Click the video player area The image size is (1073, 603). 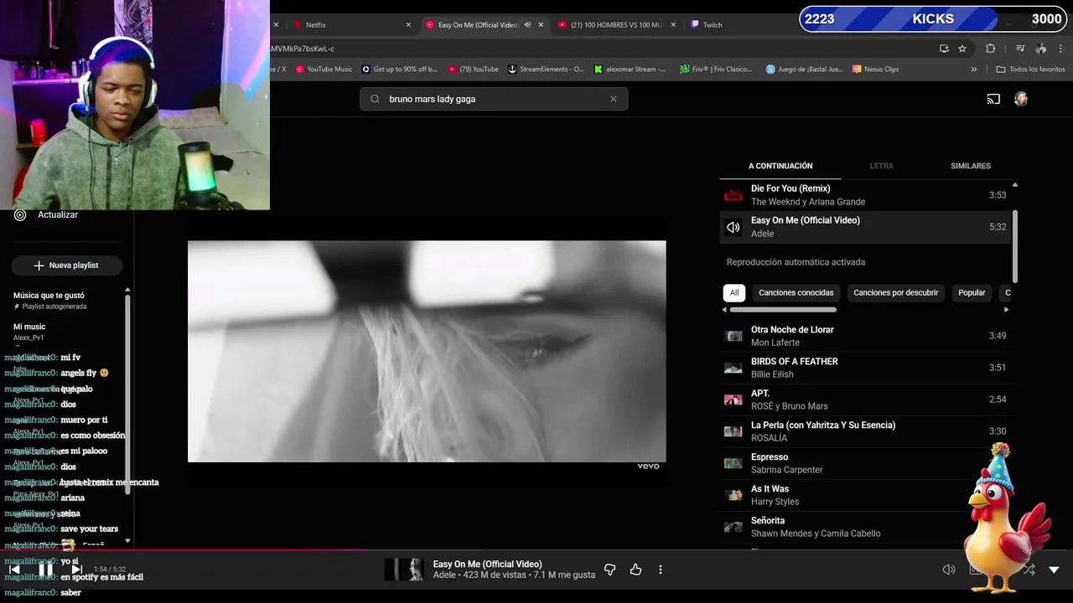(x=427, y=352)
